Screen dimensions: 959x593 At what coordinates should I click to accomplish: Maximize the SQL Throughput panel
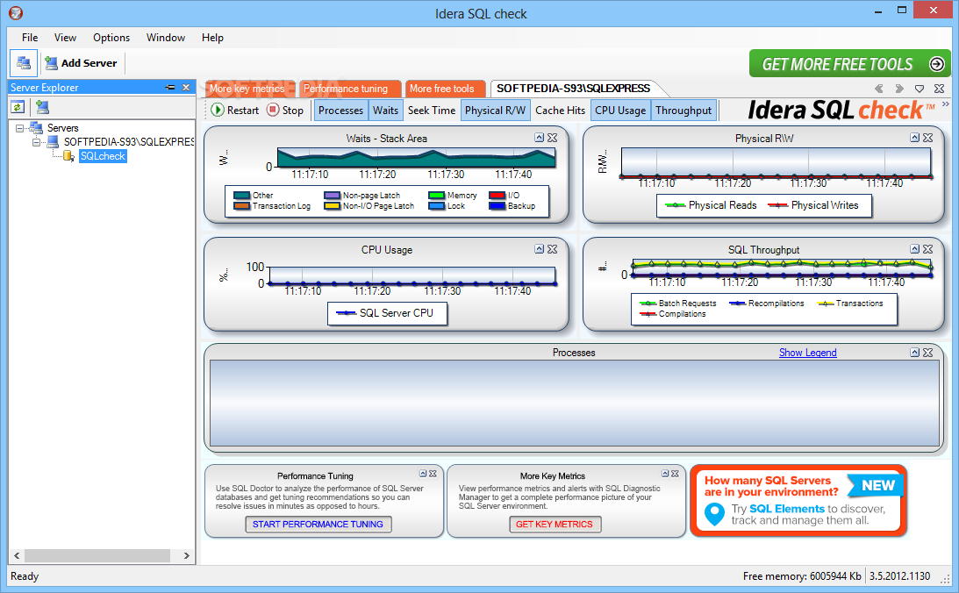click(914, 249)
